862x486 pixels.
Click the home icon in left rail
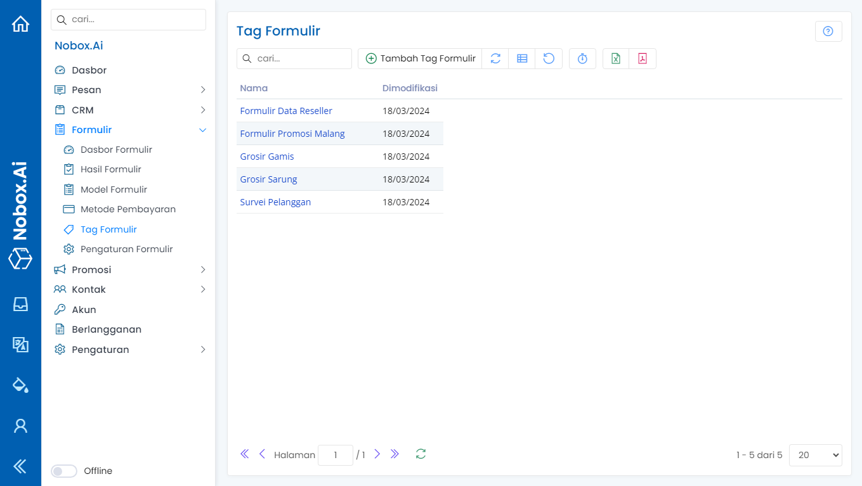click(x=20, y=24)
